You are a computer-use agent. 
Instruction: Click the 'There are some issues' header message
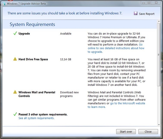click(x=65, y=13)
